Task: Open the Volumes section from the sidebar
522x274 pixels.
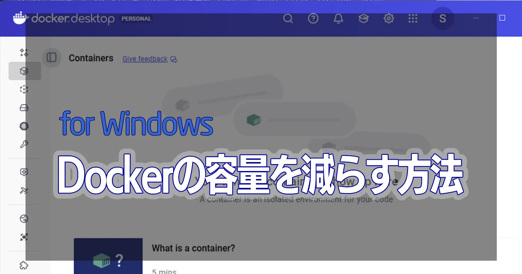Action: (x=25, y=108)
